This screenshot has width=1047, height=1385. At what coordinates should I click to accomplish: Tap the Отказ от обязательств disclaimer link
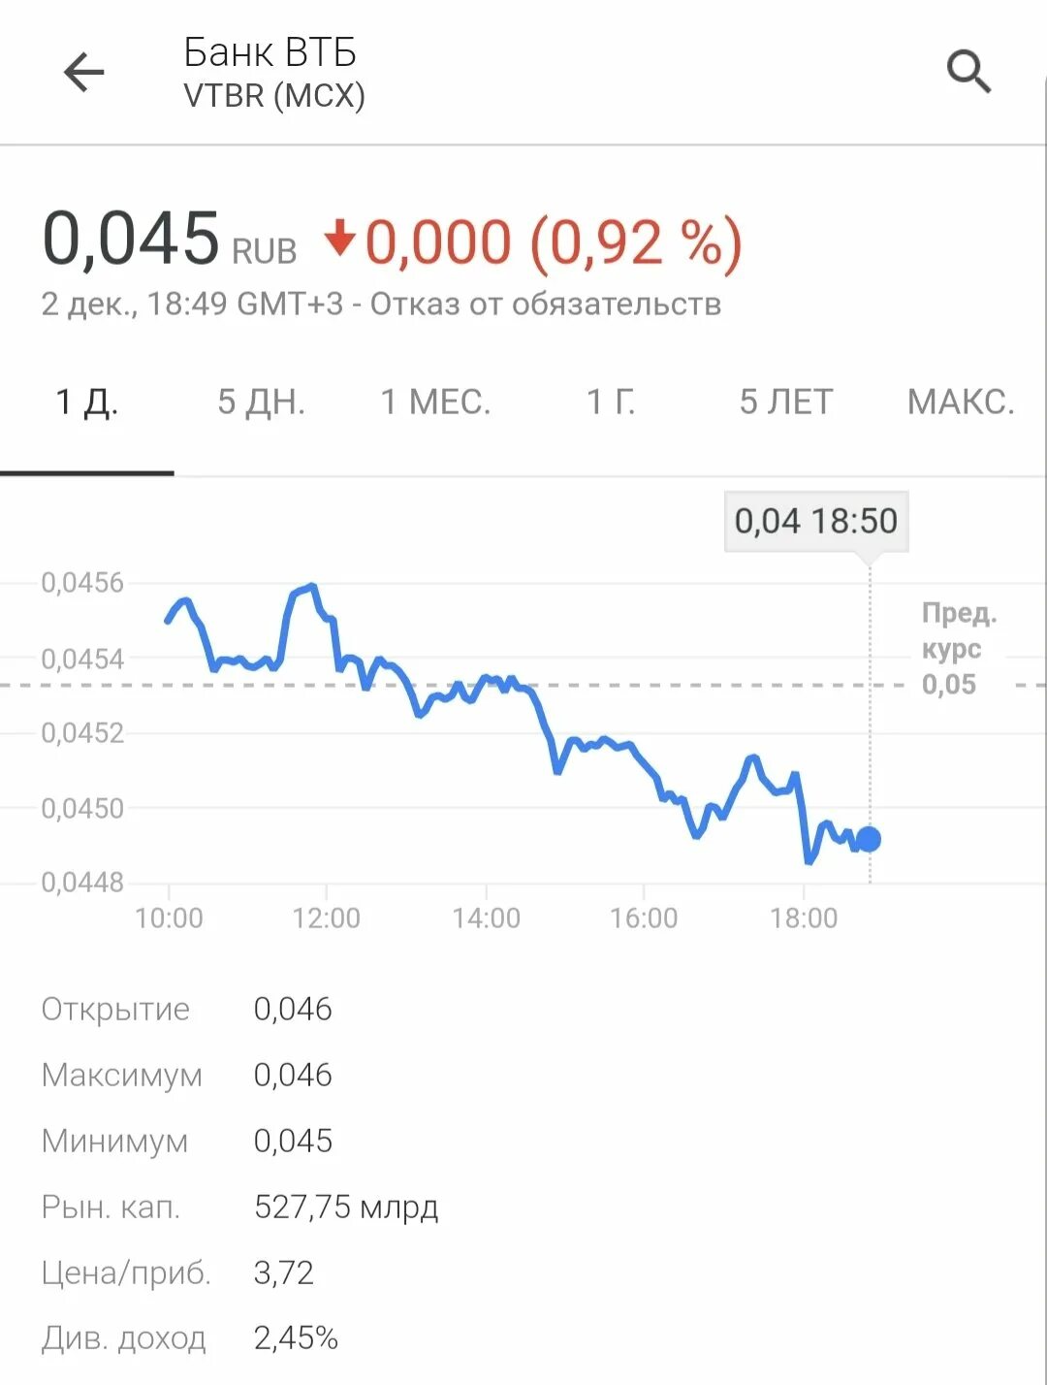point(546,304)
